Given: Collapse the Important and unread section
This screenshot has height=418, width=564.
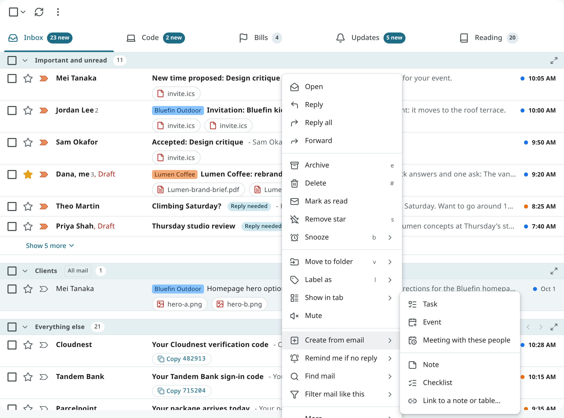Looking at the screenshot, I should pos(25,60).
